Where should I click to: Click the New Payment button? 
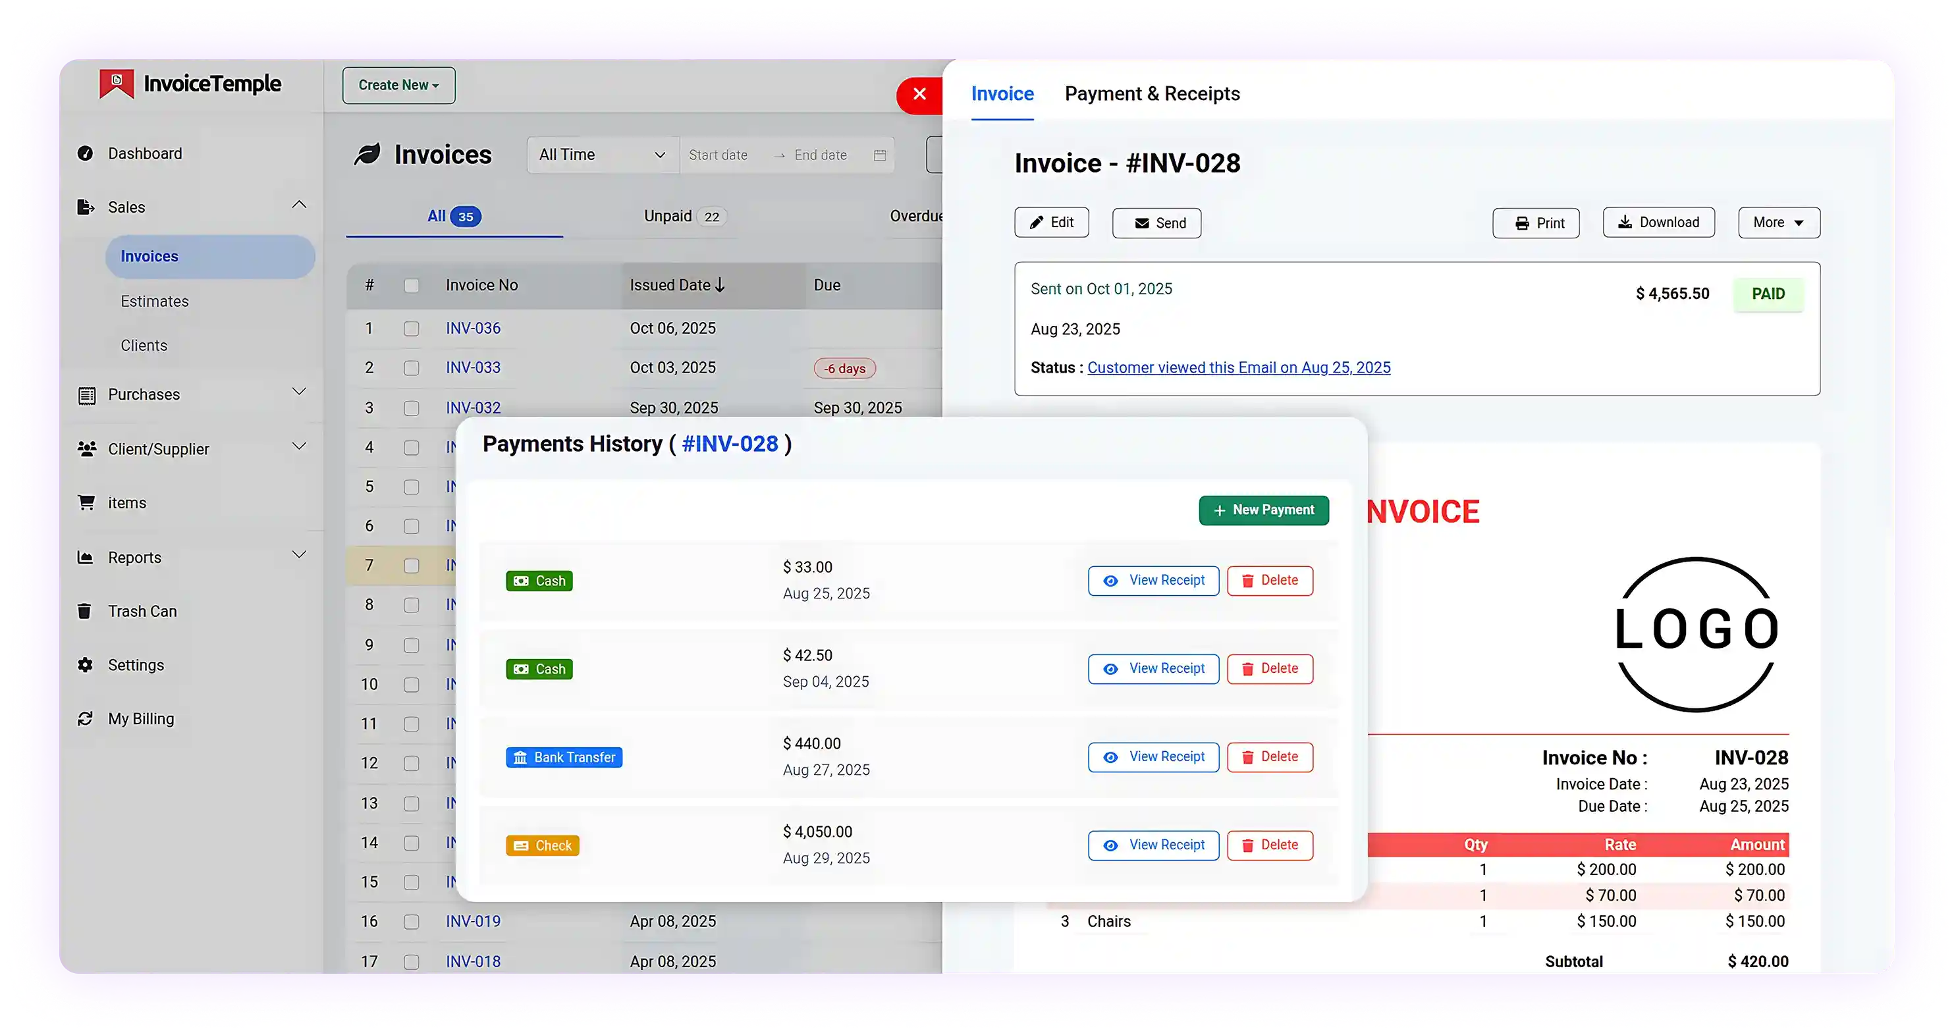pos(1263,510)
